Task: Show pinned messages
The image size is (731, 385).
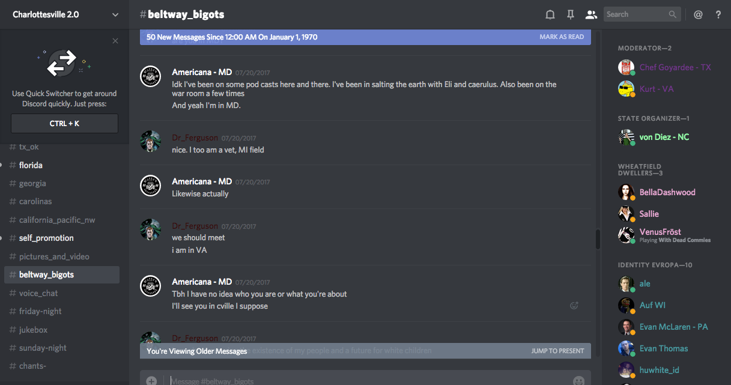Action: pos(570,14)
